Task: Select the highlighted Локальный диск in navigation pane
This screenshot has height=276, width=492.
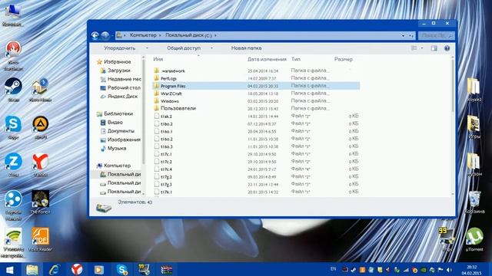Action: pyautogui.click(x=124, y=174)
